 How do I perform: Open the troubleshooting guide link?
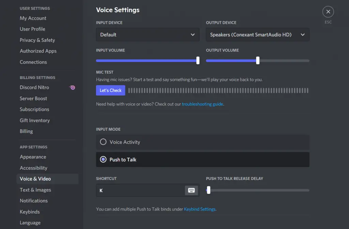[203, 104]
